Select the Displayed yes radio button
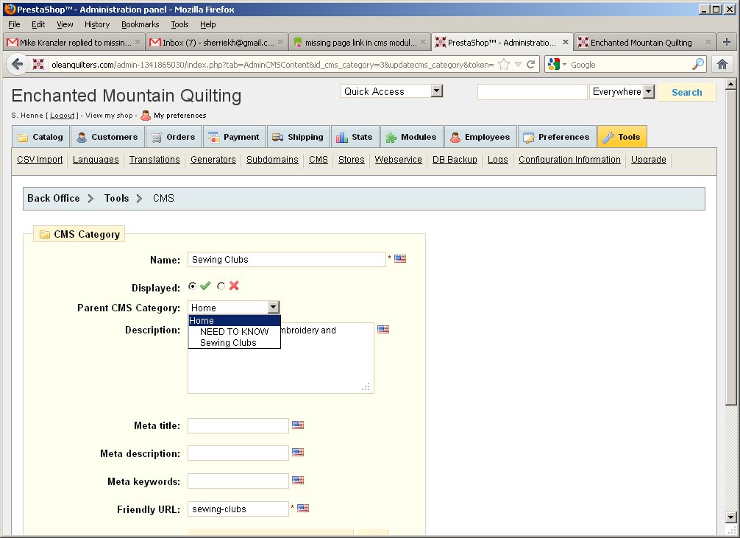This screenshot has height=538, width=740. (x=193, y=286)
